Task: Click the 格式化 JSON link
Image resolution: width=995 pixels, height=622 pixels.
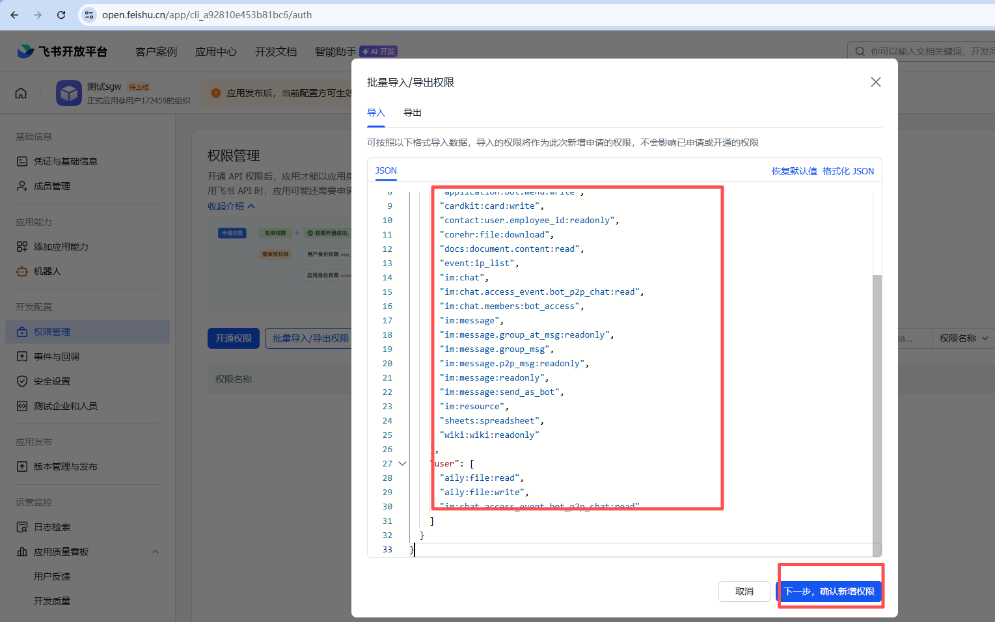Action: tap(848, 170)
